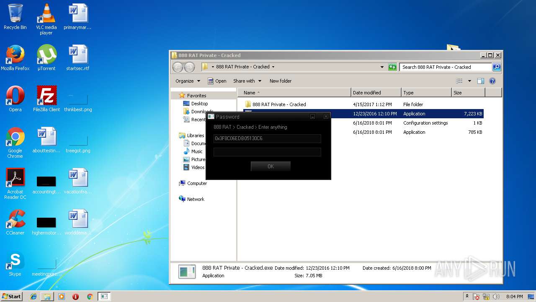Click the refresh button beside address bar

392,67
